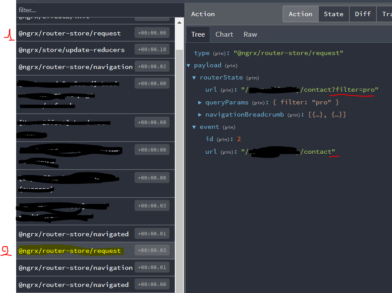Screen dimensions: 392x293
Task: Click the event url value ending /contact
Action: click(x=288, y=152)
